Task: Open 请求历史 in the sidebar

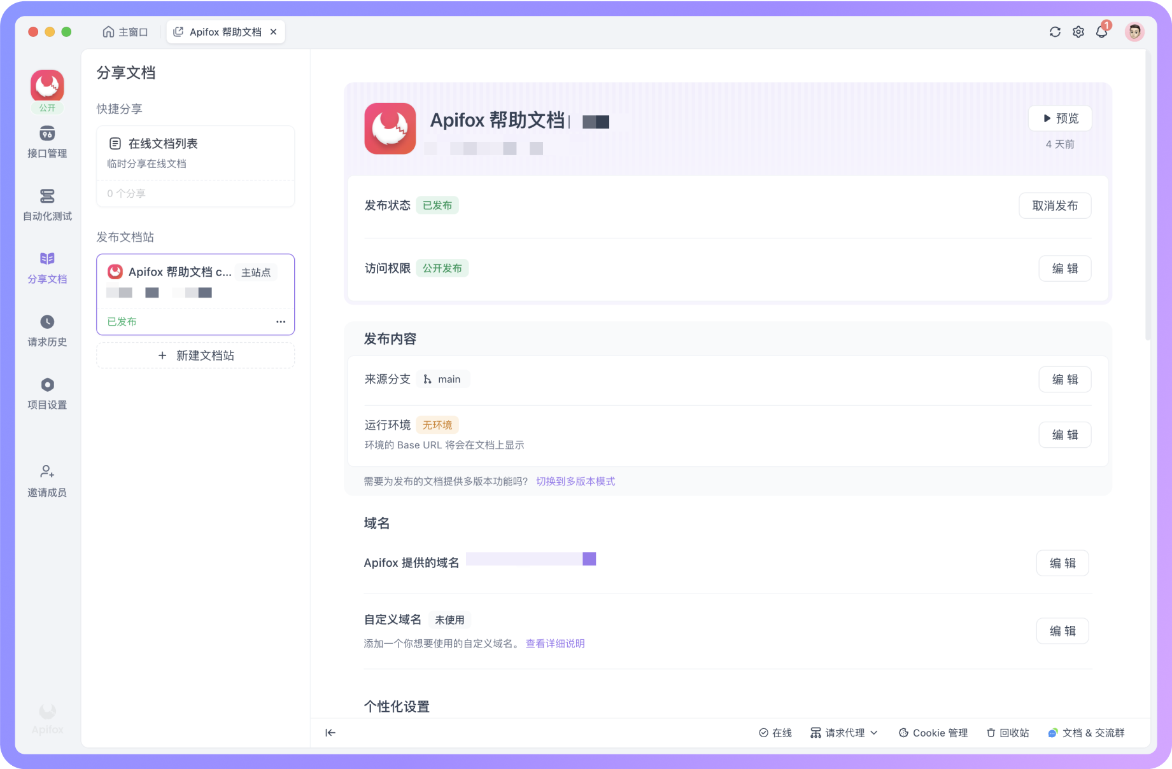Action: click(47, 331)
